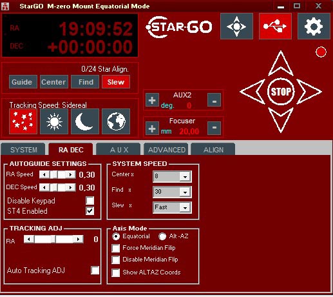Open Find speed dropdown arrow
Screen dimensions: 333x297
(x=185, y=192)
